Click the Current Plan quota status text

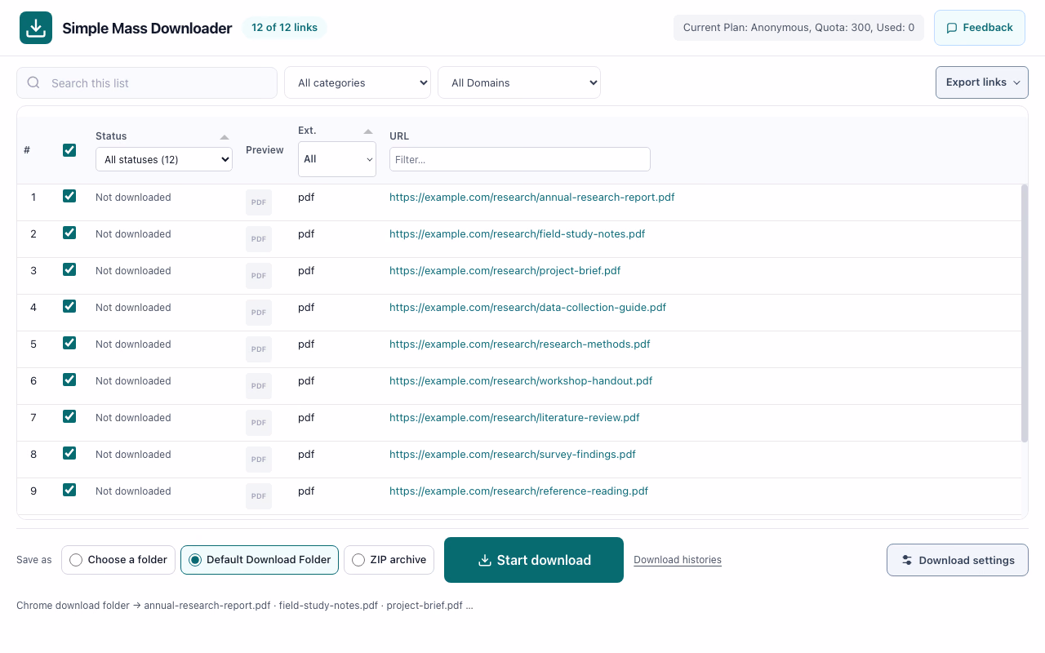click(798, 28)
